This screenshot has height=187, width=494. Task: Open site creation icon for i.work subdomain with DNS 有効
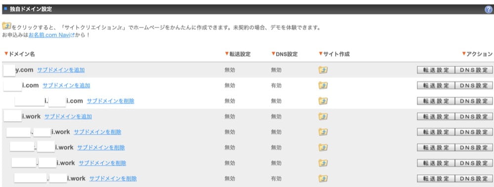(x=323, y=179)
